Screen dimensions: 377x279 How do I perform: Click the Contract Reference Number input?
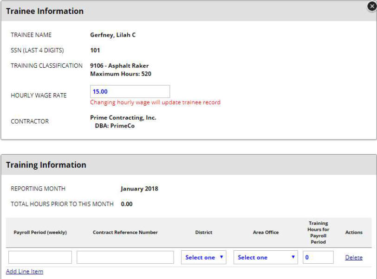pos(125,257)
